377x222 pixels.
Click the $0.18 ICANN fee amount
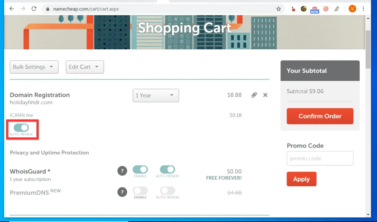236,115
